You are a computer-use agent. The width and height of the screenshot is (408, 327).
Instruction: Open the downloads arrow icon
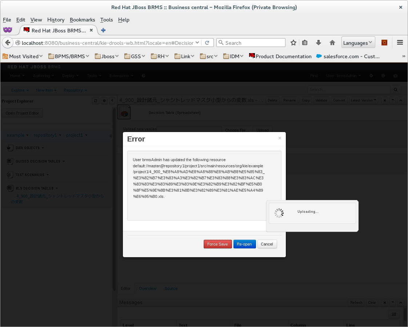click(319, 43)
